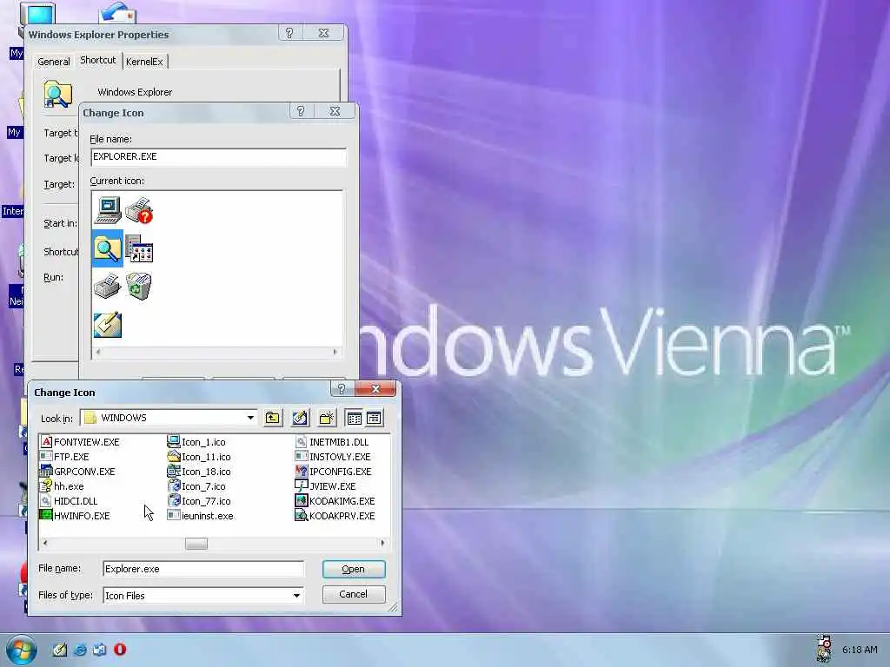Open the Look in WINDOWS dropdown
Viewport: 890px width, 667px height.
click(250, 418)
